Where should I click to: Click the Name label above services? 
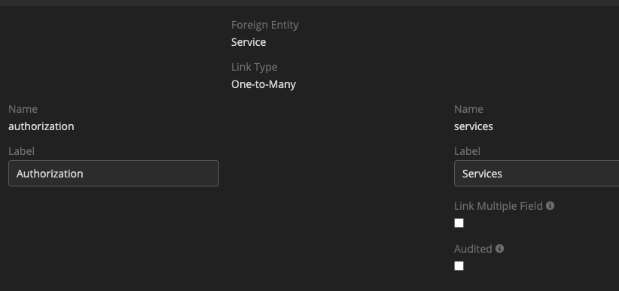click(468, 109)
